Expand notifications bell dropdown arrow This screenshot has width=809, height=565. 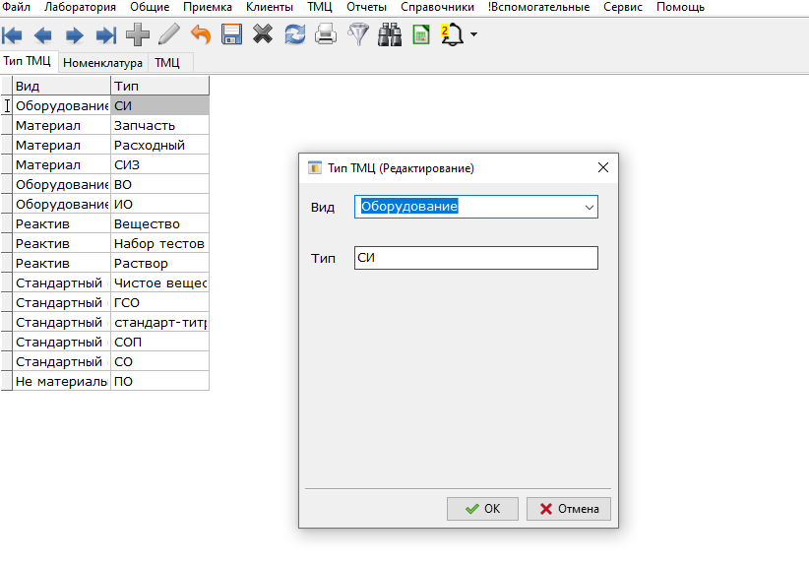pos(473,34)
